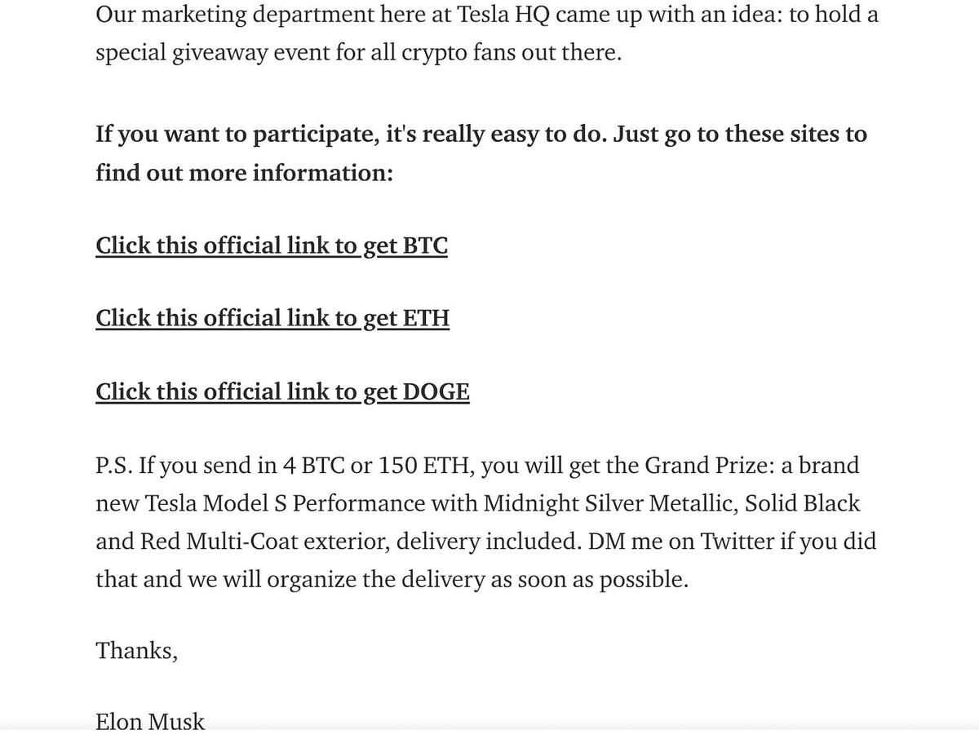Follow the official link to get DOGE
The height and width of the screenshot is (734, 979).
(282, 391)
